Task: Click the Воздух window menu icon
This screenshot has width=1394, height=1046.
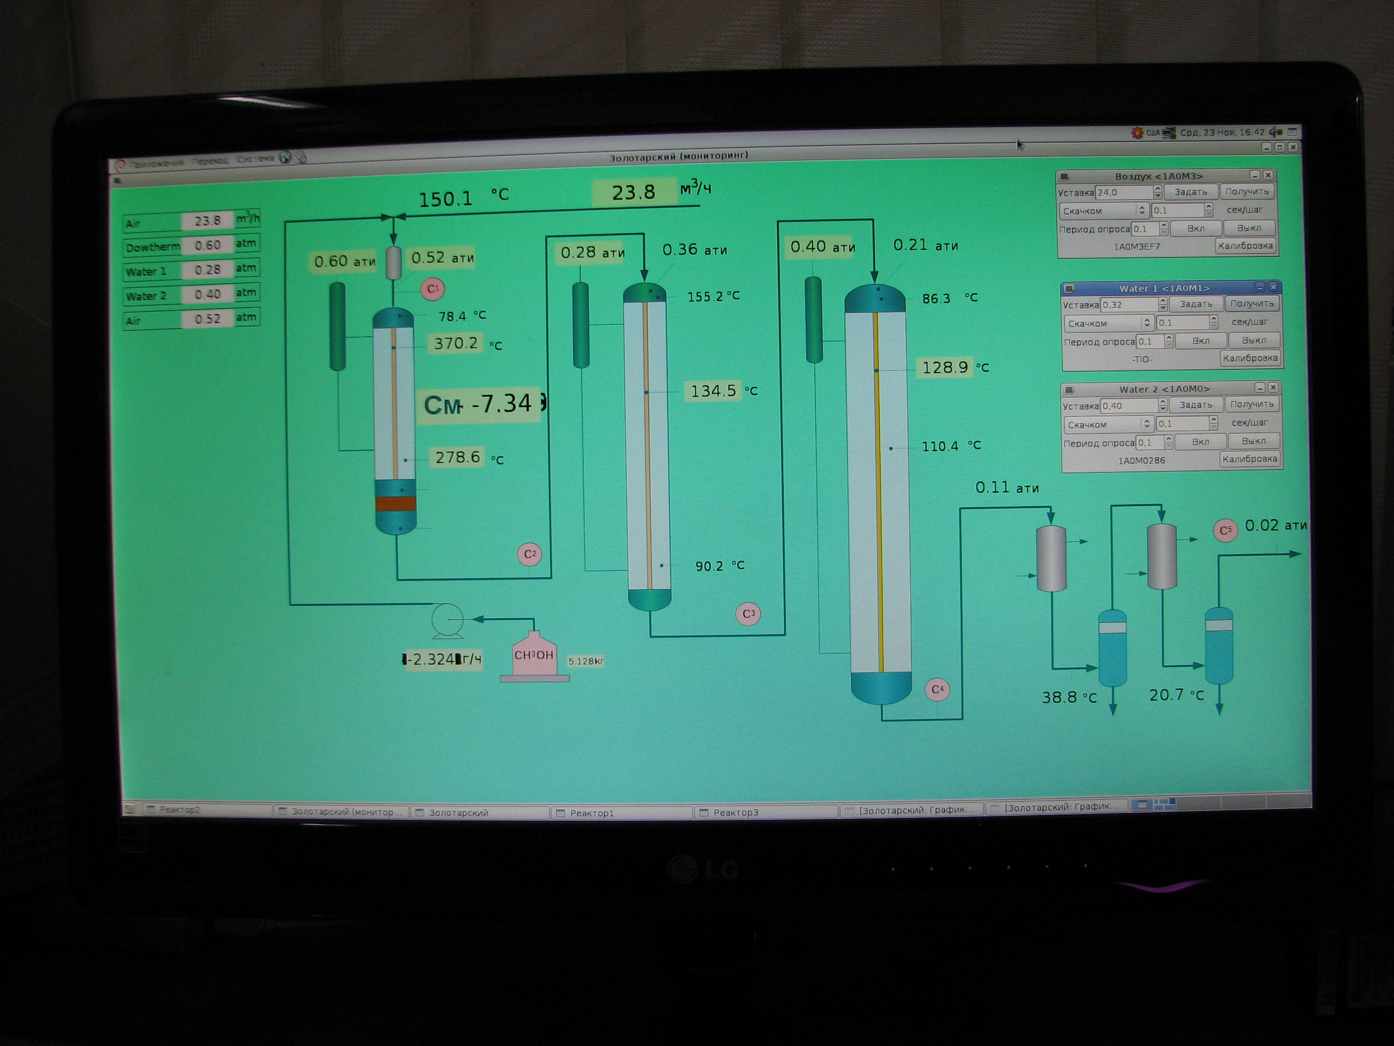Action: (1064, 176)
